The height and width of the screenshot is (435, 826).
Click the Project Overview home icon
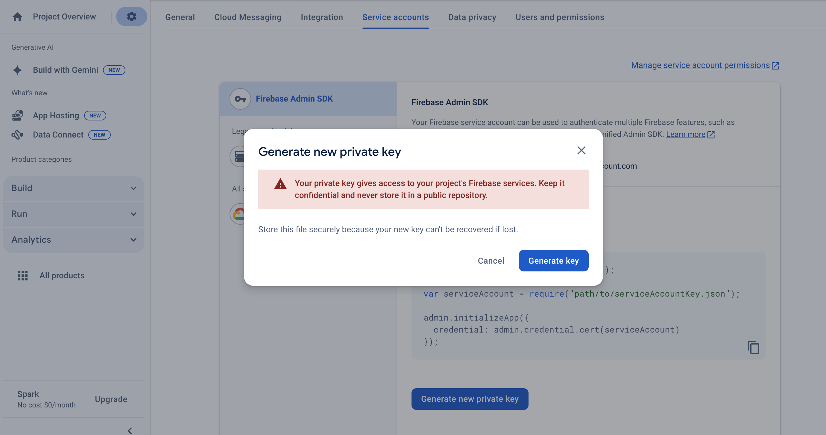coord(17,17)
